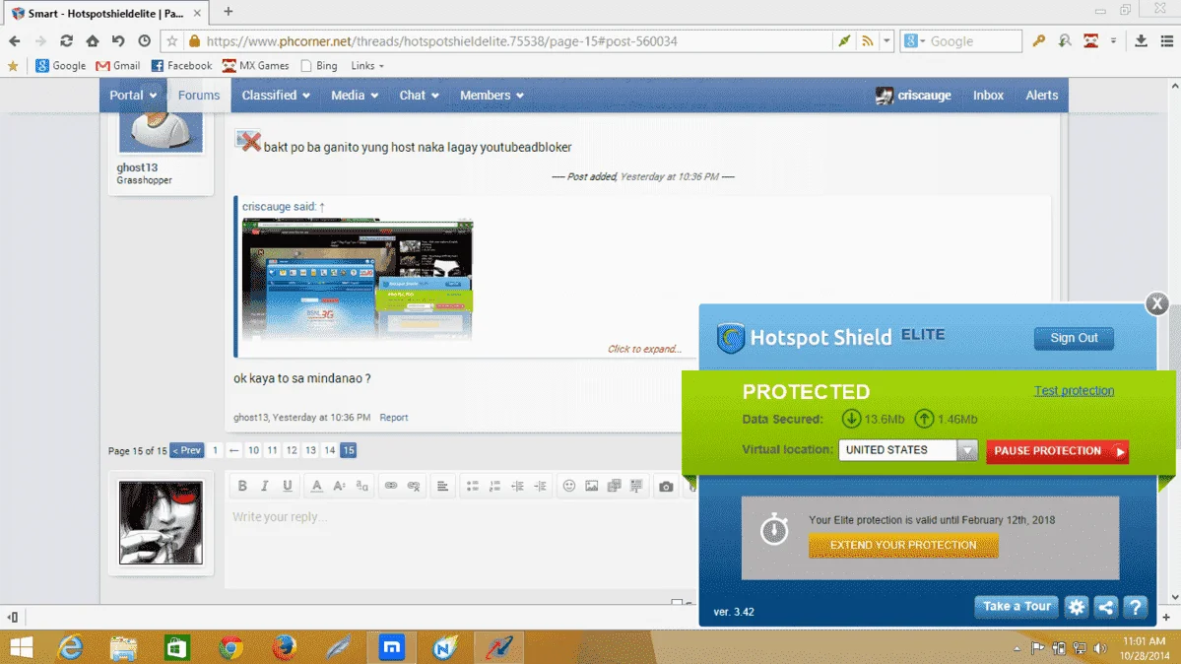This screenshot has height=664, width=1181.
Task: Click the golden key toolbar icon
Action: click(1038, 40)
